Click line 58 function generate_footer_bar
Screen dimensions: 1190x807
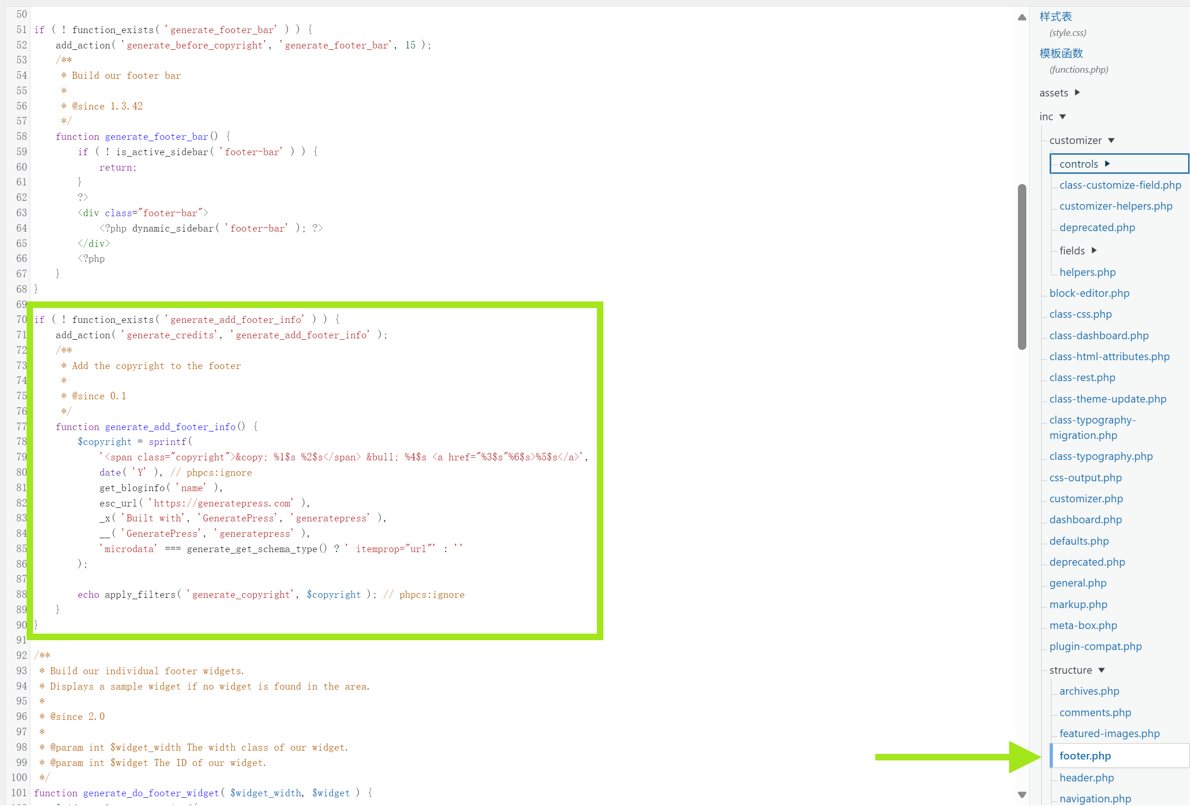(x=143, y=137)
